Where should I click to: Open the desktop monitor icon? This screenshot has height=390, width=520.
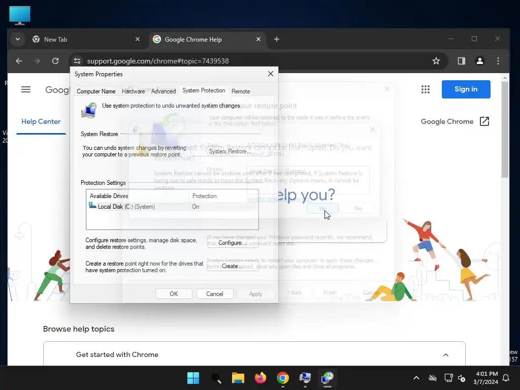pyautogui.click(x=20, y=15)
